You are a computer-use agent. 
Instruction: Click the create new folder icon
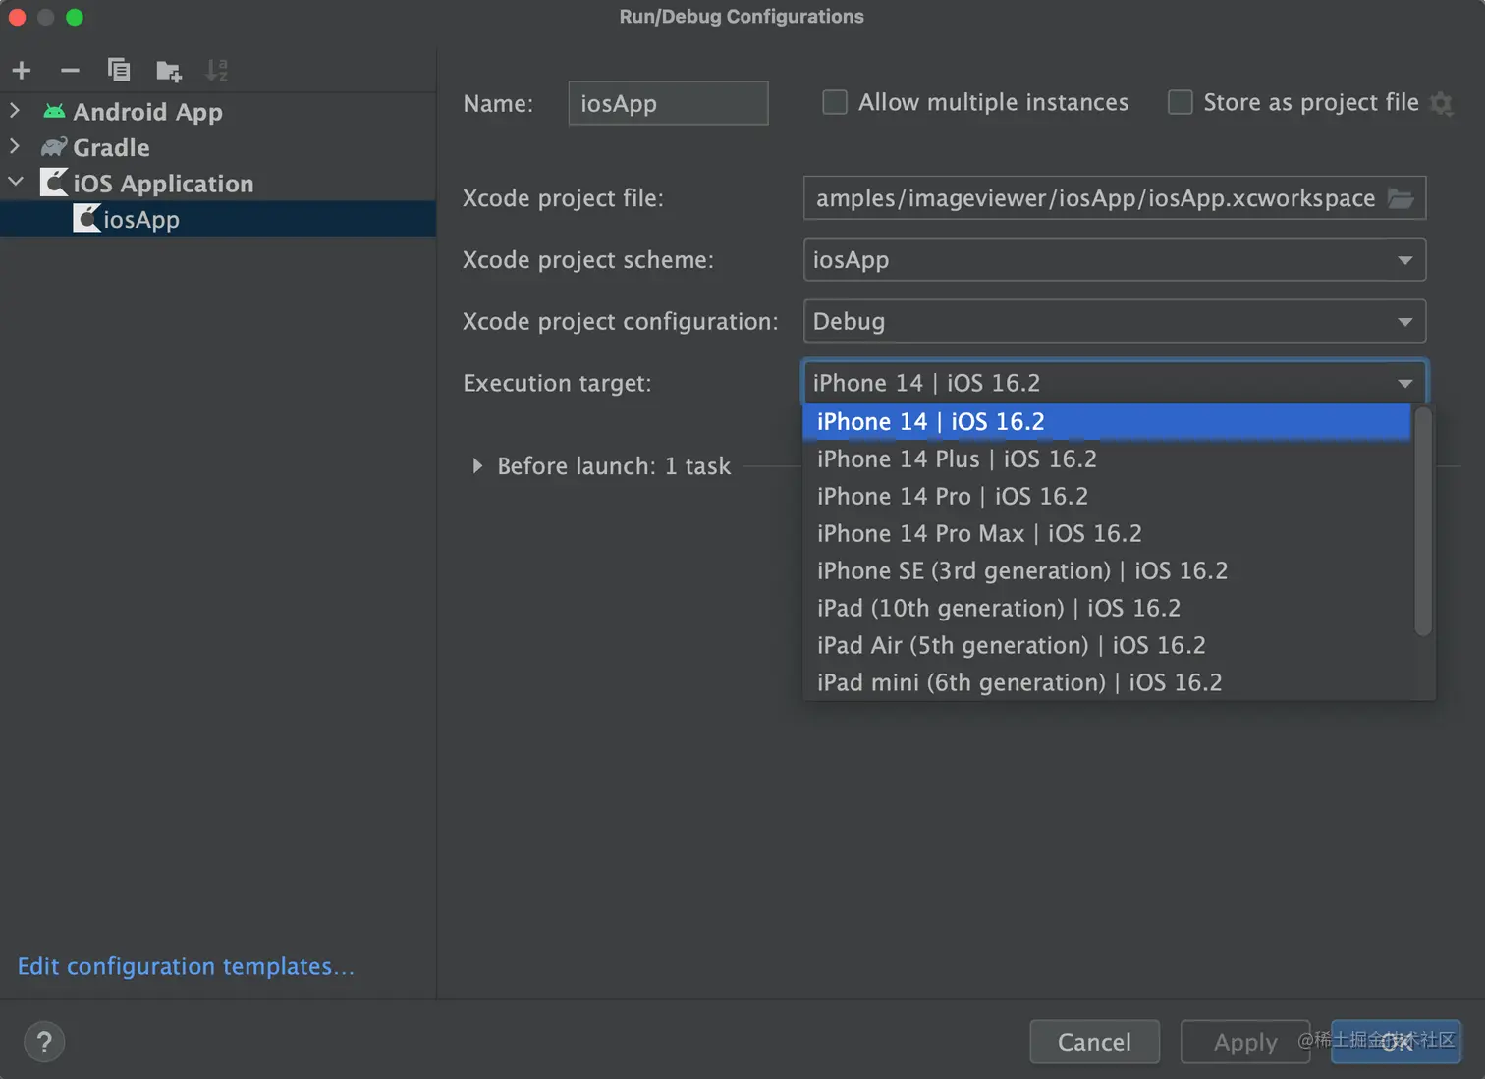click(168, 71)
